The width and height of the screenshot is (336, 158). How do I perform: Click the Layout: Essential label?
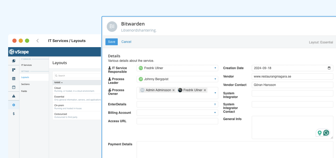click(321, 42)
